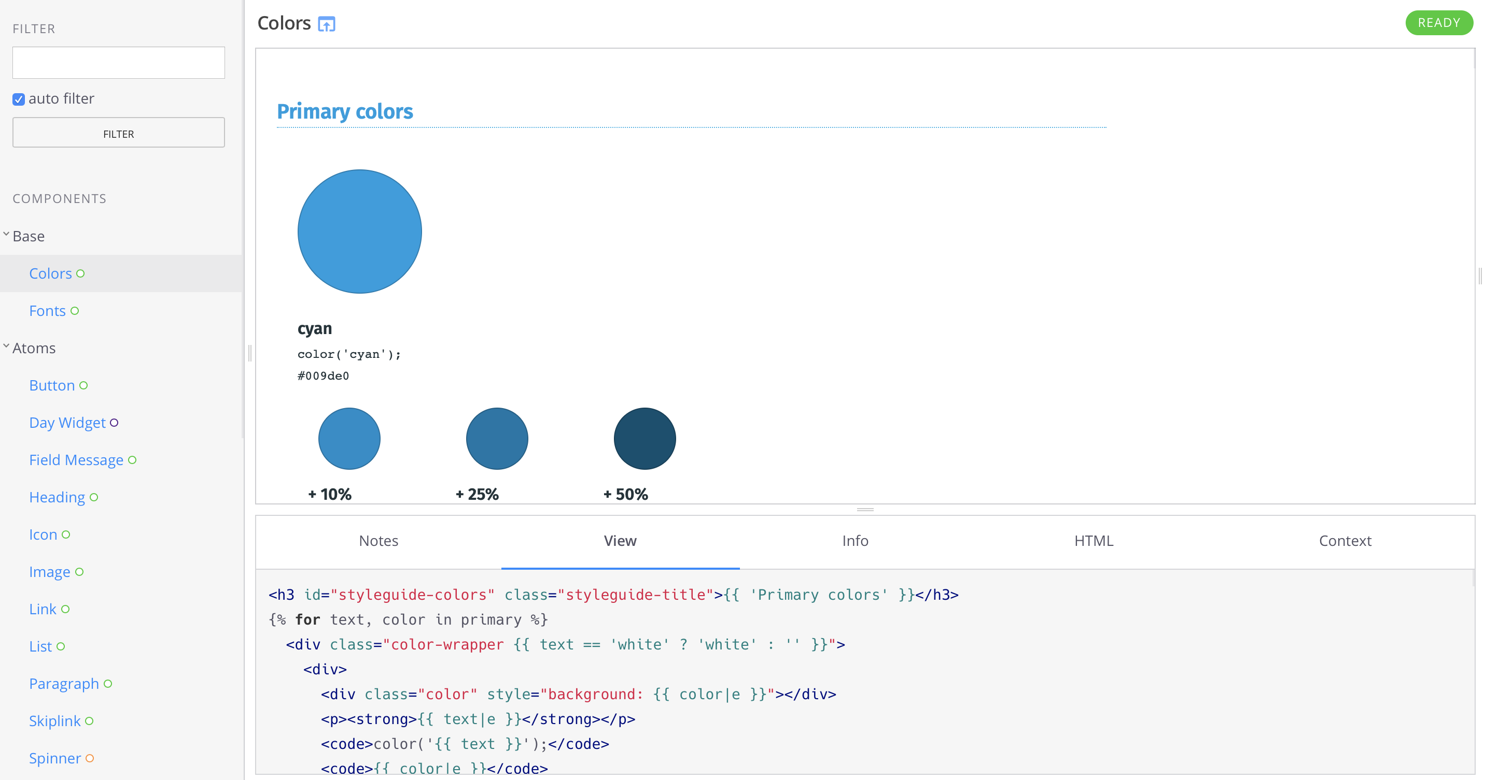Open the Colors component
The height and width of the screenshot is (780, 1485).
tap(51, 273)
